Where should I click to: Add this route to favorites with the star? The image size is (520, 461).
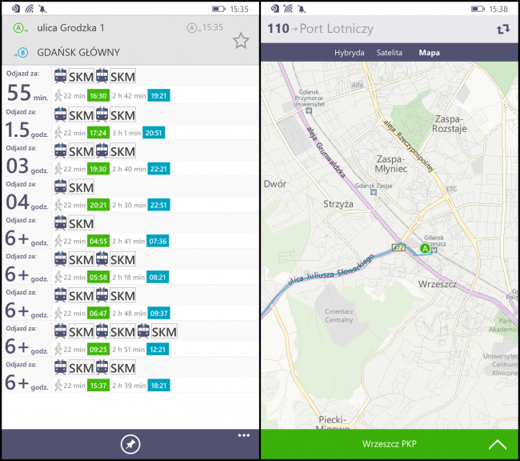click(x=241, y=41)
